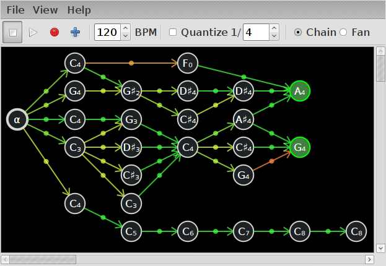Raise quantize divisor with up arrow
The width and height of the screenshot is (386, 266).
[274, 28]
